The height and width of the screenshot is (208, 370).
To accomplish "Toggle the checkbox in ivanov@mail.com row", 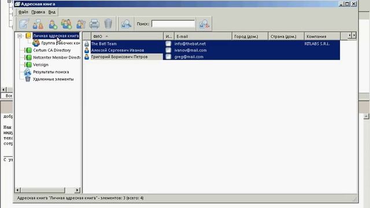I will point(168,50).
